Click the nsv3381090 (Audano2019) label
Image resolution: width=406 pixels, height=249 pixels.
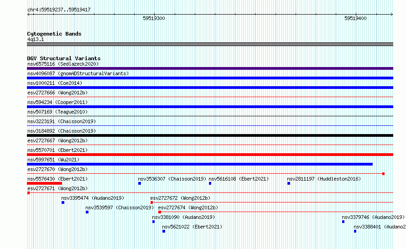(x=183, y=217)
